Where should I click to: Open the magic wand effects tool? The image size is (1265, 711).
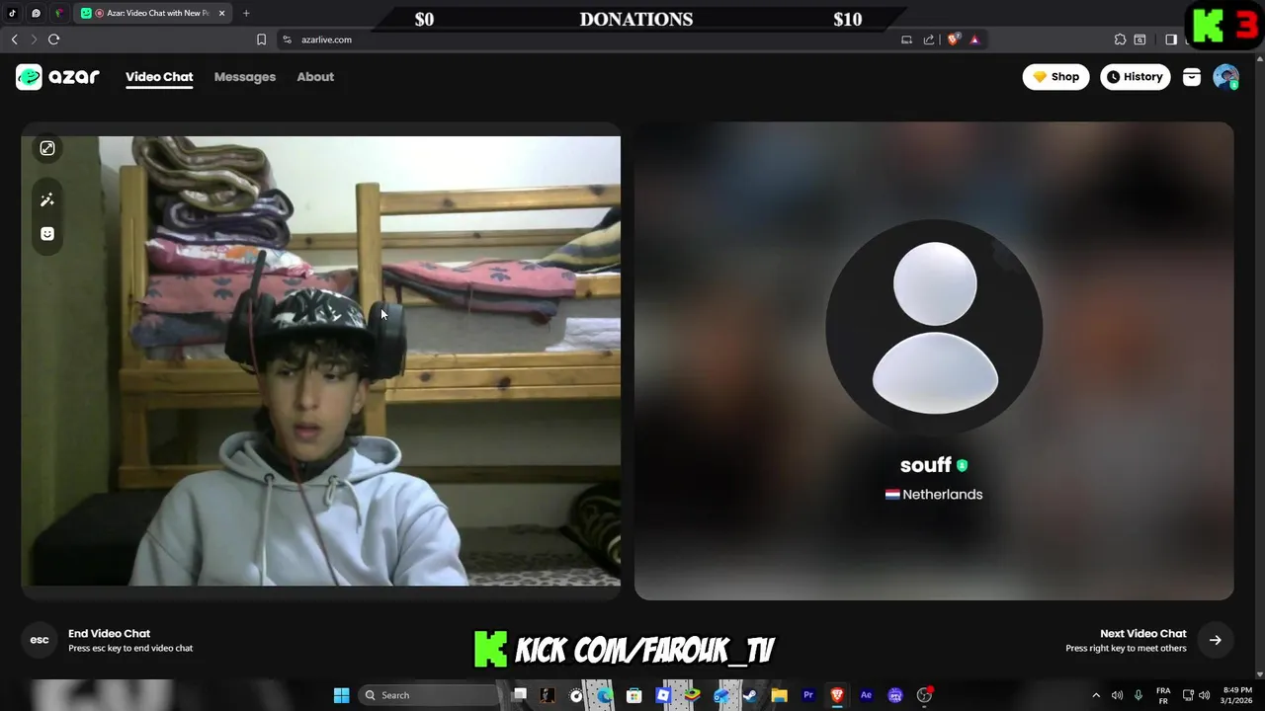(47, 200)
